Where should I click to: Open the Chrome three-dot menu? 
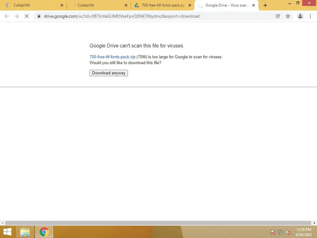point(310,16)
